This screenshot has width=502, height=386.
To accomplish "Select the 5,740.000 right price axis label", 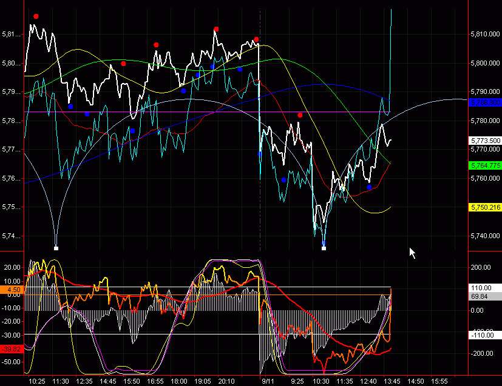I will click(485, 236).
